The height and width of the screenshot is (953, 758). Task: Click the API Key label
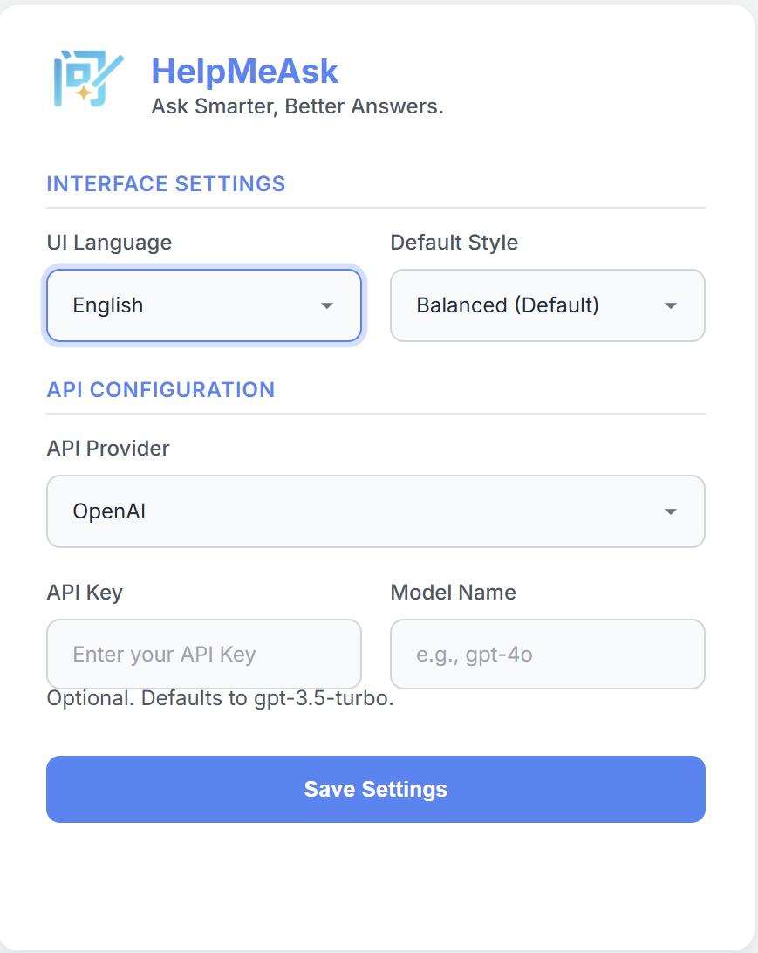[85, 593]
